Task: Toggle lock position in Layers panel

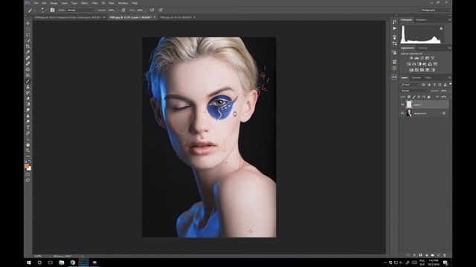Action: (x=419, y=97)
